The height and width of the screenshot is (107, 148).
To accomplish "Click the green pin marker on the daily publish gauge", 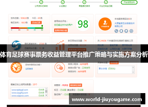I will coord(42,26).
